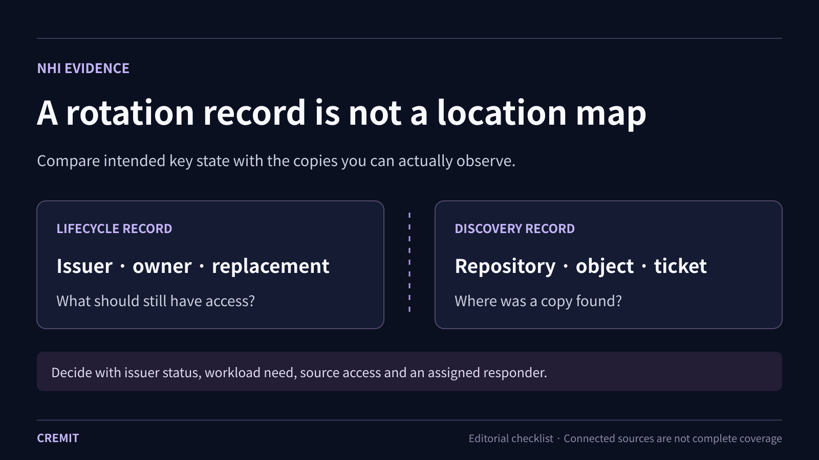Click the LIFECYCLE RECORD heading

tap(114, 228)
